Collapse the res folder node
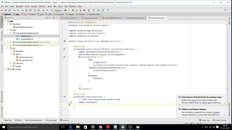 pyautogui.click(x=8, y=48)
